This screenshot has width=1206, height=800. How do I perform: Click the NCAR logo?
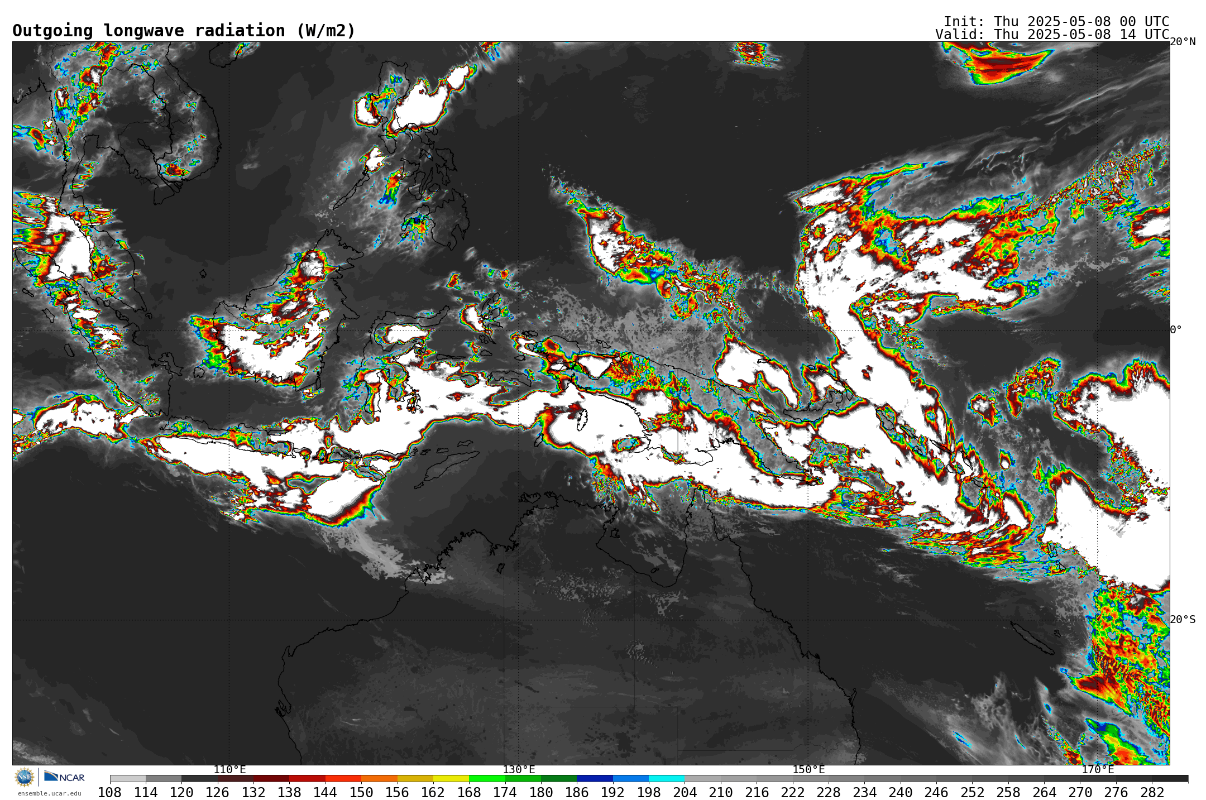coord(64,777)
